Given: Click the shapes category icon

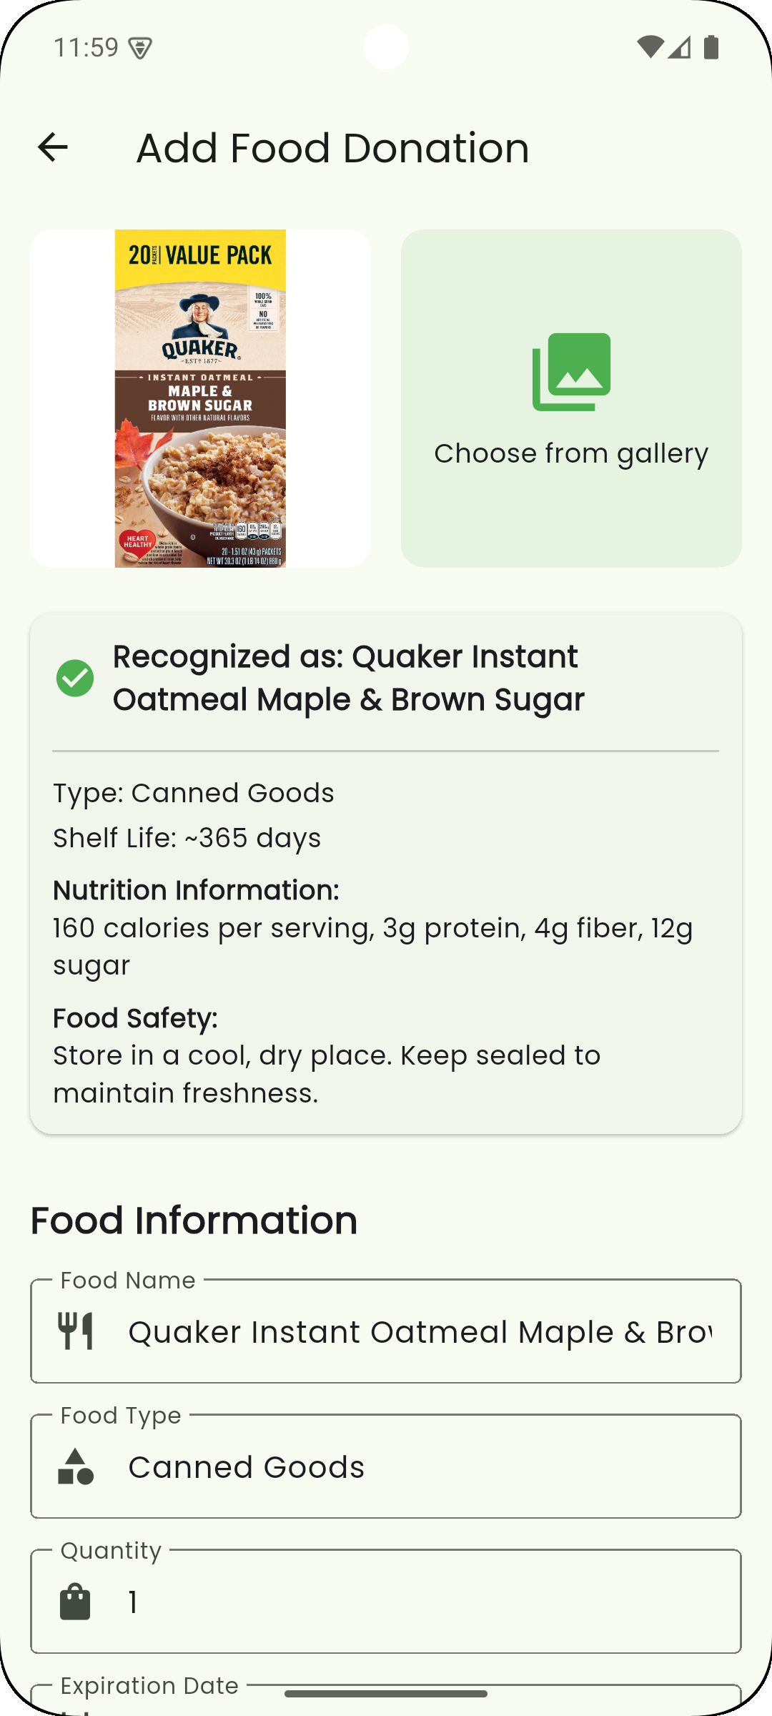Looking at the screenshot, I should pyautogui.click(x=76, y=1466).
